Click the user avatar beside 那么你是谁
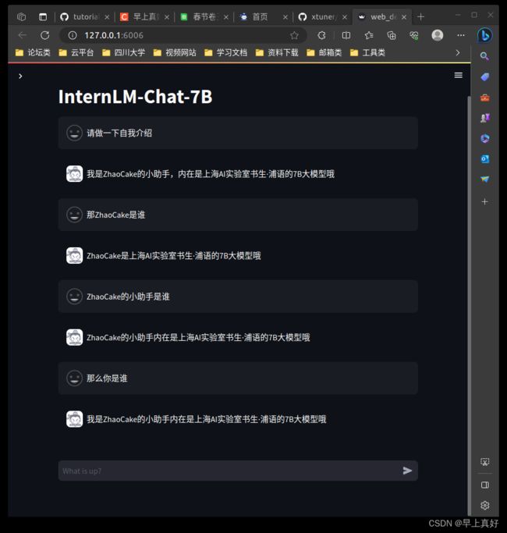The width and height of the screenshot is (507, 533). [74, 378]
